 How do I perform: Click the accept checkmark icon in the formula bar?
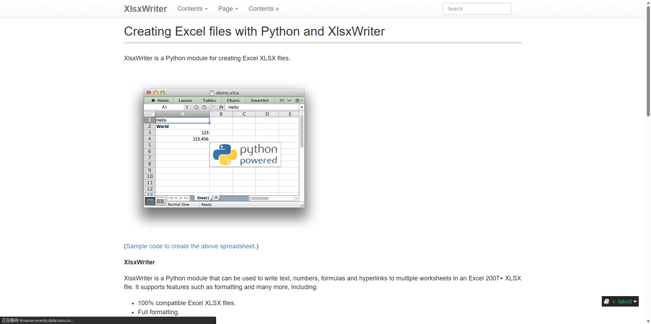[x=205, y=107]
